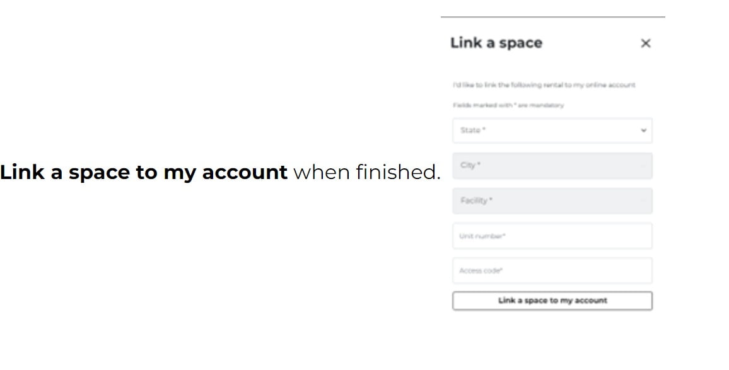Viewport: 729px width, 370px height.
Task: Click the bold instruction text left of dialog
Action: 144,172
